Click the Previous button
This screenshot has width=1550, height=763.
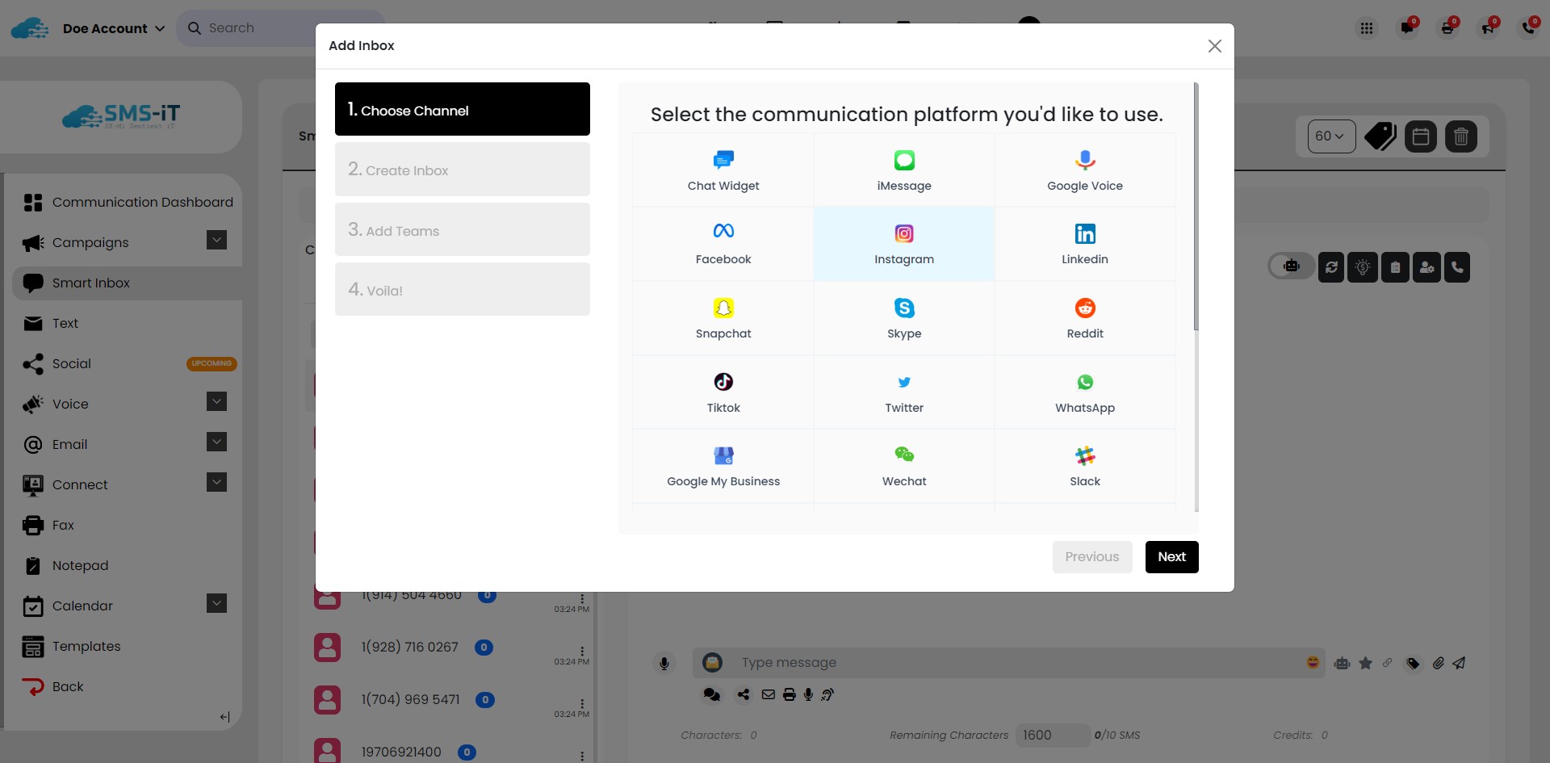tap(1092, 557)
